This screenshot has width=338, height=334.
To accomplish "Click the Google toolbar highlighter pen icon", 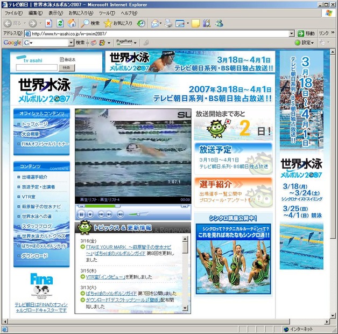I will (146, 43).
